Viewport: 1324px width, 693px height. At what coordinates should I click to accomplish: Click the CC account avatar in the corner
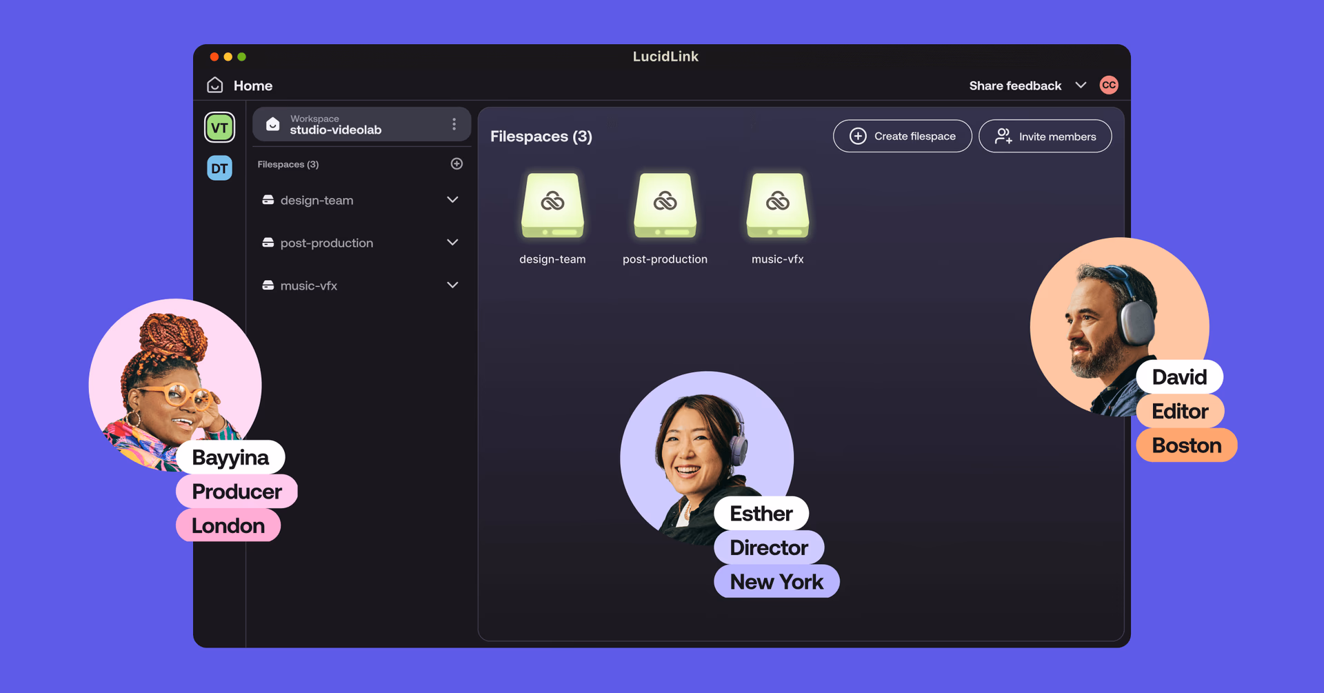click(x=1109, y=85)
